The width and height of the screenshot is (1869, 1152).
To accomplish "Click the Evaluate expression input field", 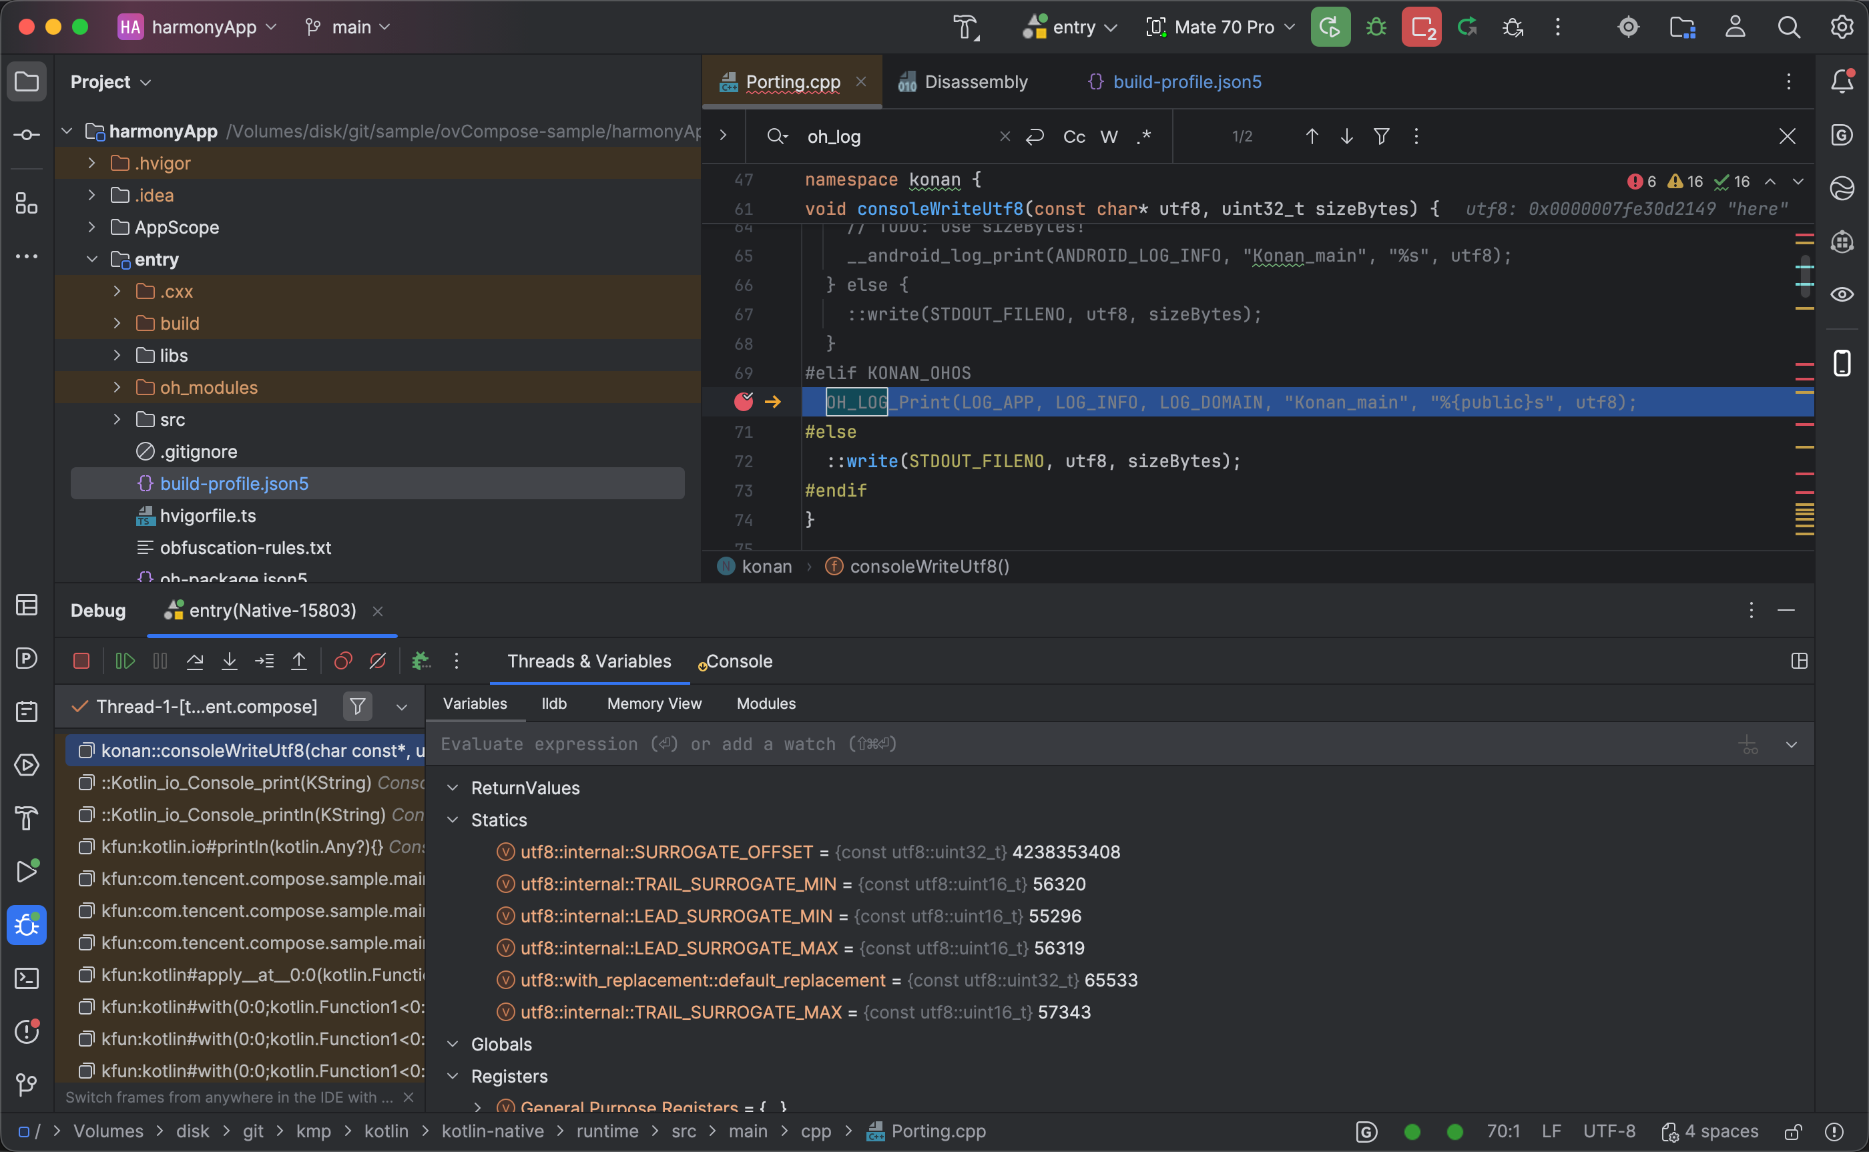I will (x=1067, y=744).
